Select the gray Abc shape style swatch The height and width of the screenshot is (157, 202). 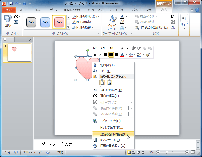coord(31,22)
